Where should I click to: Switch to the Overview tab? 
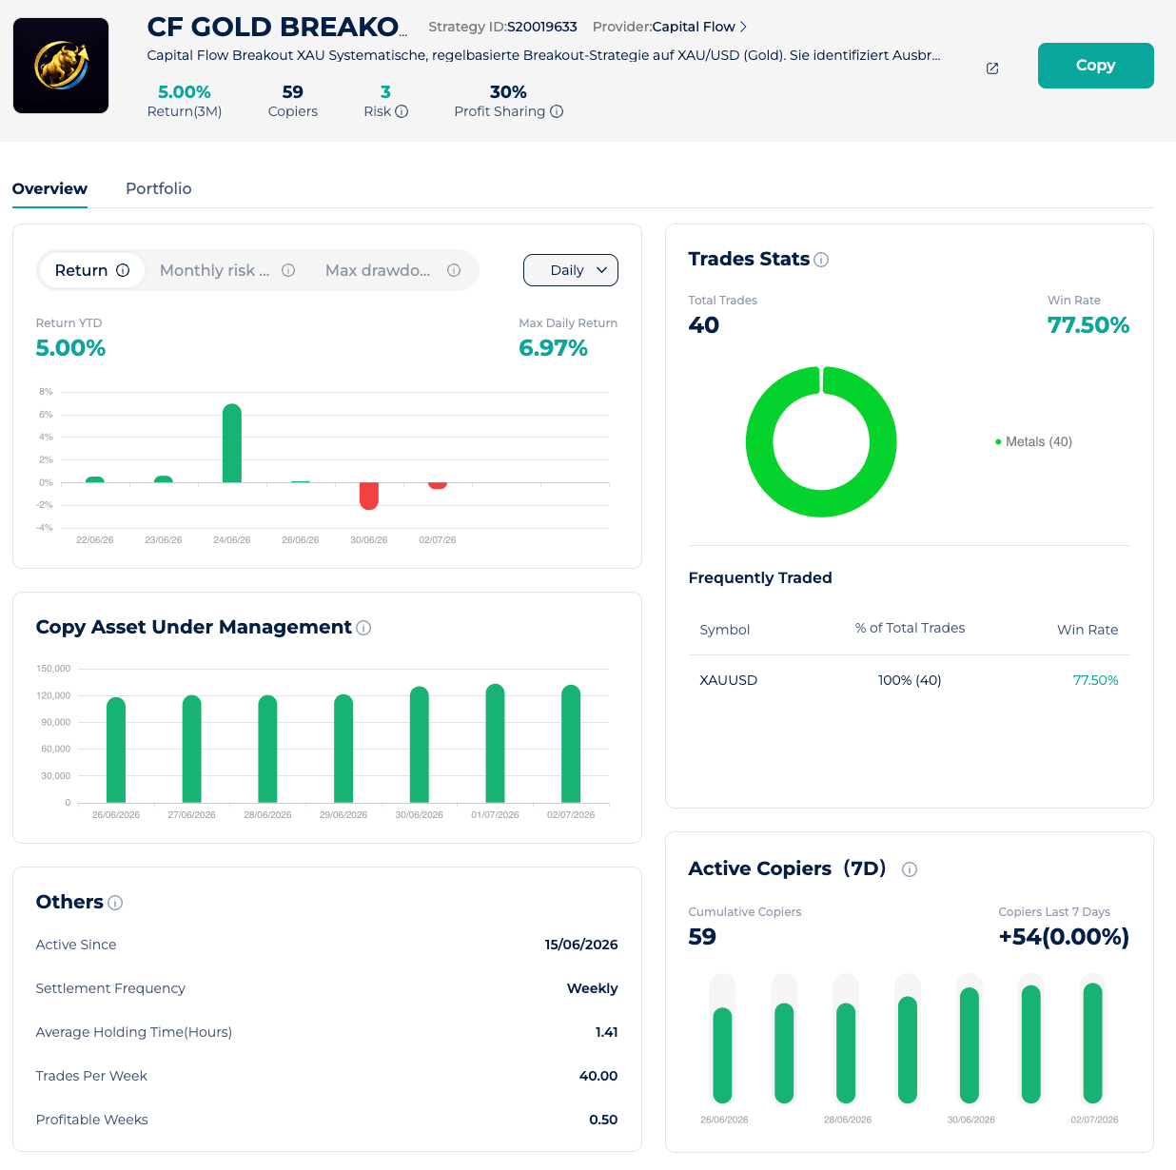[x=49, y=188]
